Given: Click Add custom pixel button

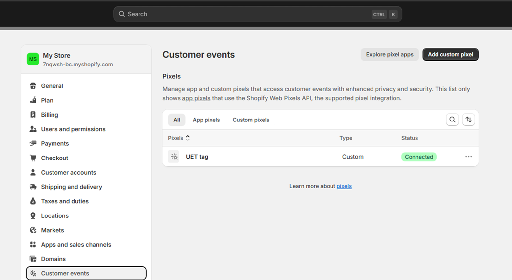Looking at the screenshot, I should pyautogui.click(x=450, y=54).
